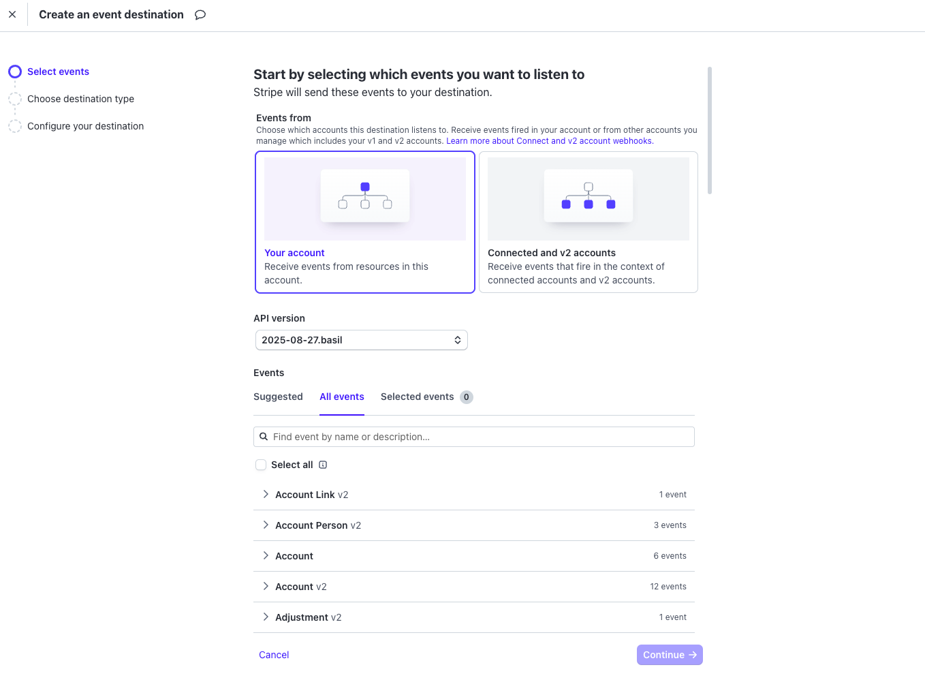The width and height of the screenshot is (925, 680).
Task: Switch to the All events tab
Action: (x=342, y=397)
